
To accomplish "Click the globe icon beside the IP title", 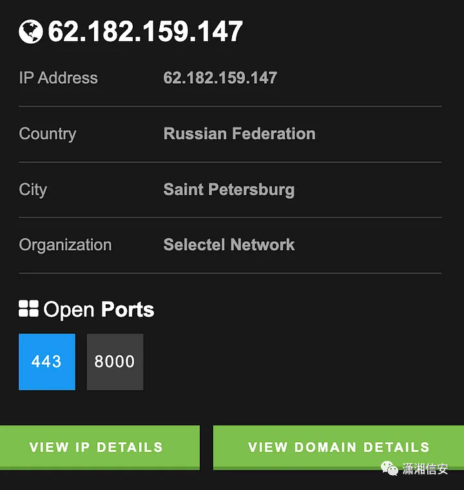I will coord(30,31).
